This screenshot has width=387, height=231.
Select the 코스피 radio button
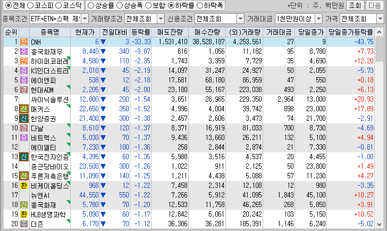coord(30,5)
